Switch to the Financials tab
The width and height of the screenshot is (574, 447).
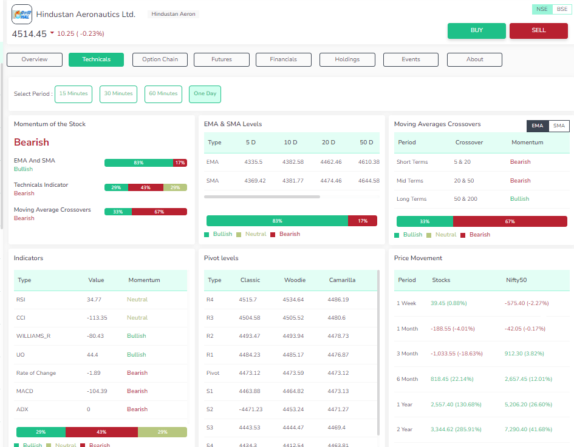tap(283, 59)
